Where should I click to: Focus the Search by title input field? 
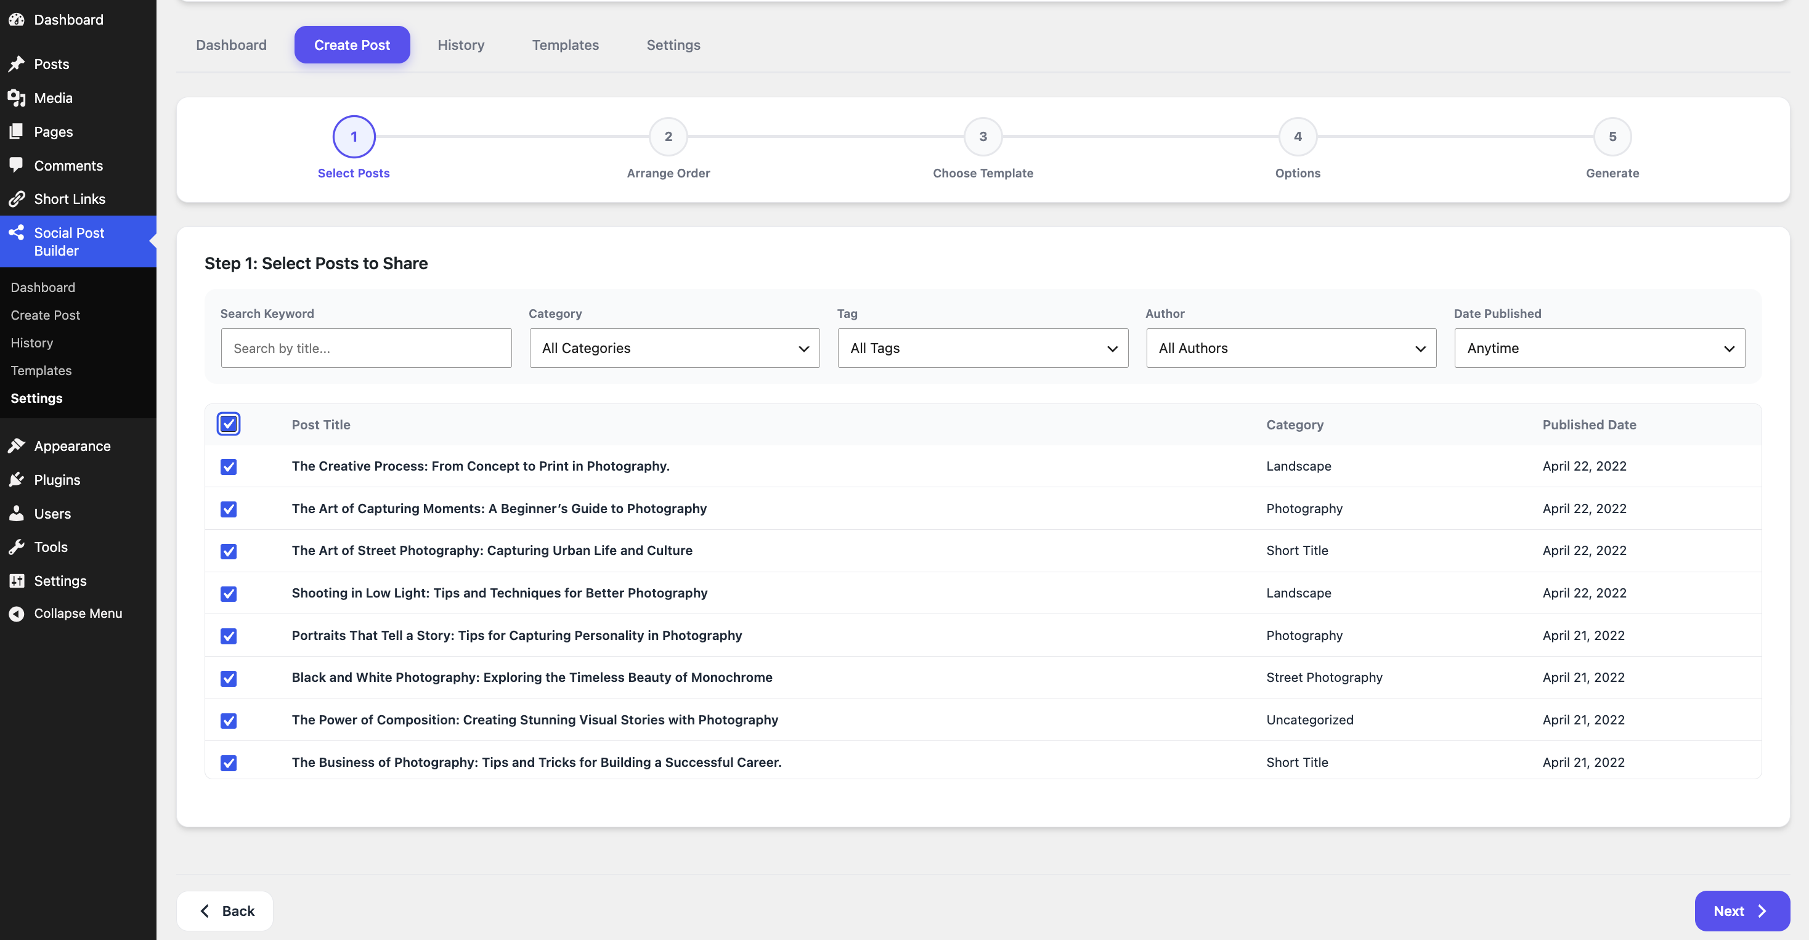click(366, 348)
